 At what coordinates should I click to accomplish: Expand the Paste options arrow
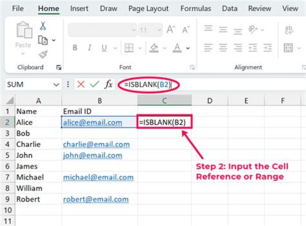(x=23, y=53)
